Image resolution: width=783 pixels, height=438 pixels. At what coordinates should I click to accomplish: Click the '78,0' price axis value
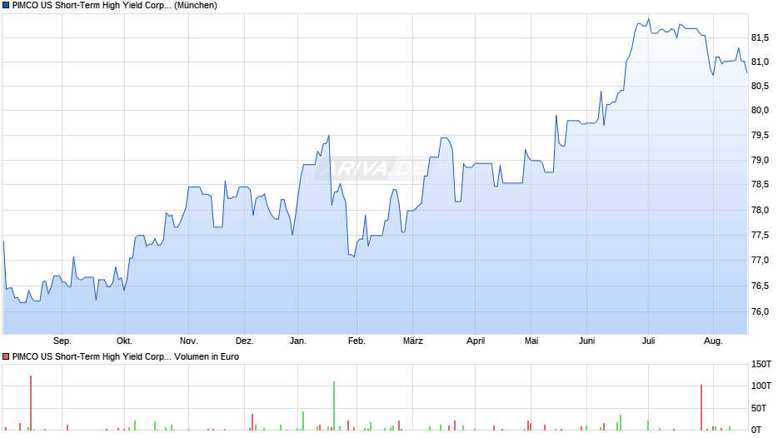tap(760, 211)
